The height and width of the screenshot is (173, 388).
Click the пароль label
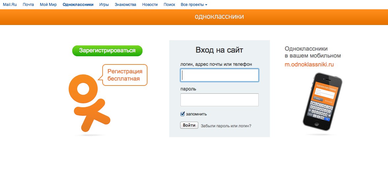(188, 89)
